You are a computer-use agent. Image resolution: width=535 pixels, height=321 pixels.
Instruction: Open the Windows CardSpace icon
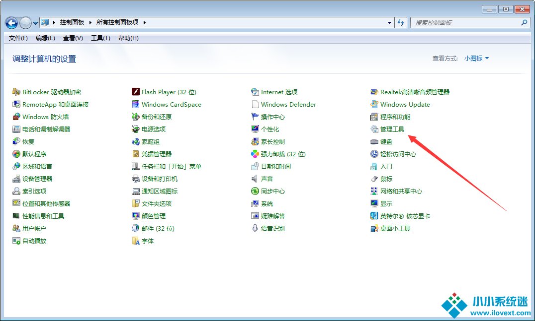click(135, 104)
